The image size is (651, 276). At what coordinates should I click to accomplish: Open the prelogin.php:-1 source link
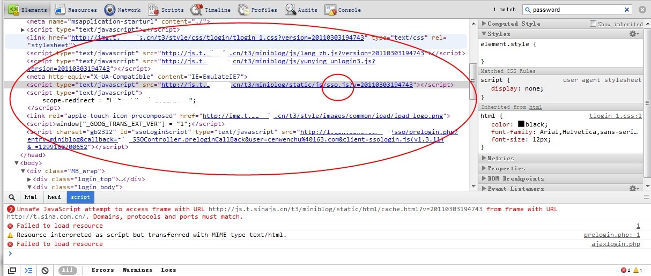(612, 235)
